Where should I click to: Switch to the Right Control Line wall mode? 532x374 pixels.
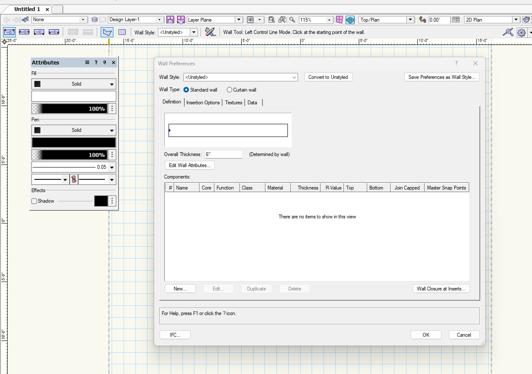tap(38, 32)
